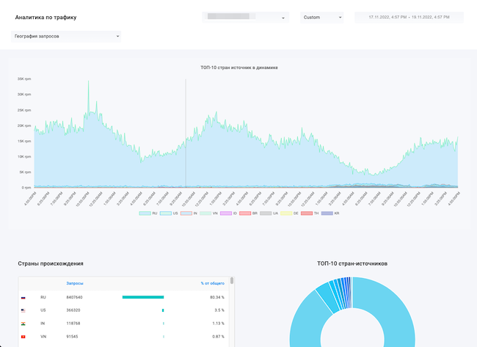Click the Russia flag icon in table
Image resolution: width=477 pixels, height=347 pixels.
[x=24, y=297]
